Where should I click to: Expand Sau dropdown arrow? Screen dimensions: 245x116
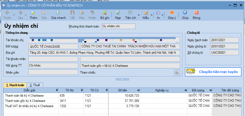click(x=25, y=15)
